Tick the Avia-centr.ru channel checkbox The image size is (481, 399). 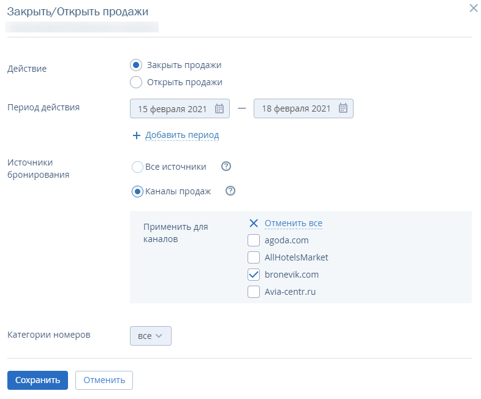(254, 292)
